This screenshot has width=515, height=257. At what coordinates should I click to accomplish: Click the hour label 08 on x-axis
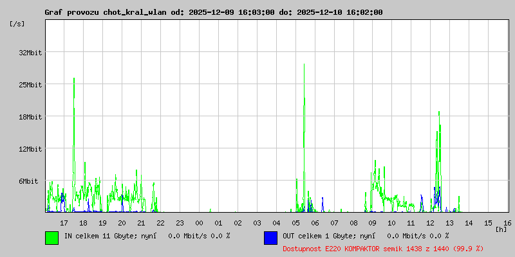click(353, 223)
